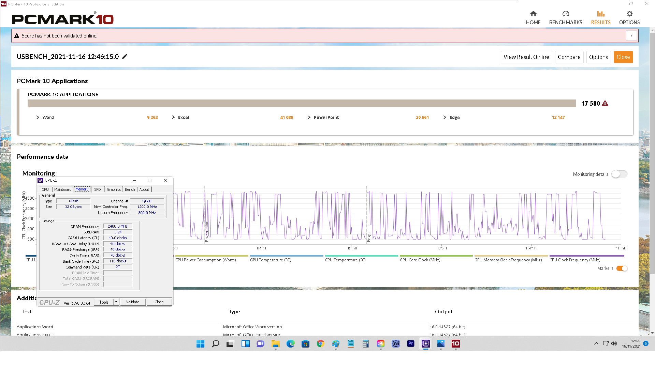The height and width of the screenshot is (368, 655).
Task: Open Widgets from the taskbar
Action: tap(245, 344)
